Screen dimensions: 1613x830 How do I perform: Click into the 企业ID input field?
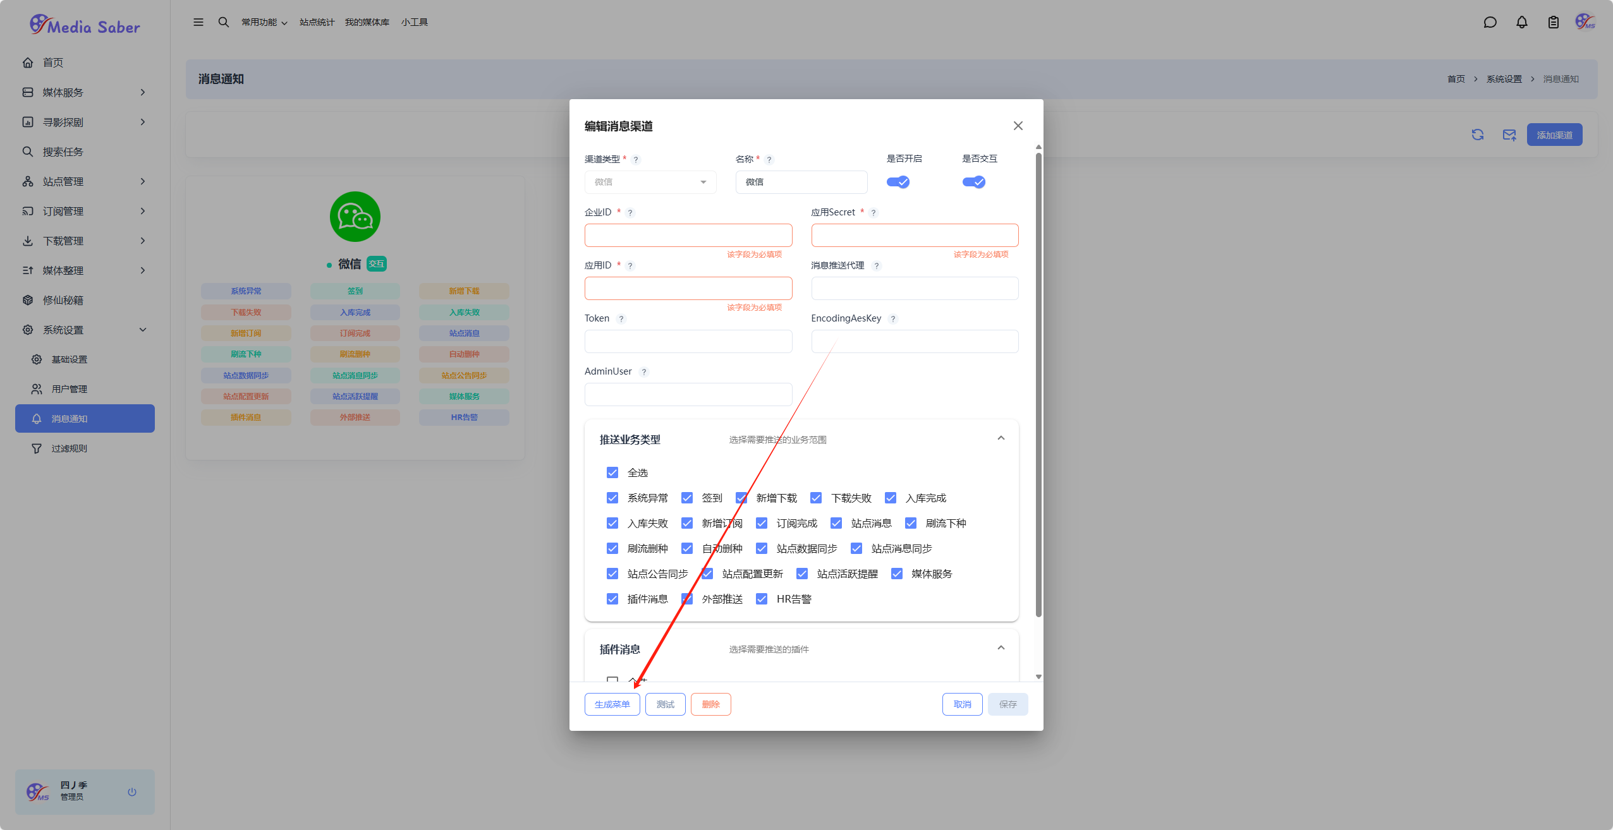(688, 235)
